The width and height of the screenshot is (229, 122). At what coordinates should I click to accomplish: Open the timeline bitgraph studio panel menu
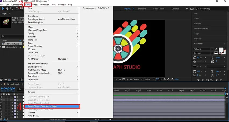pos(23,84)
